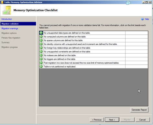Click the green check icon beside 'No triggers' row

tap(41, 59)
